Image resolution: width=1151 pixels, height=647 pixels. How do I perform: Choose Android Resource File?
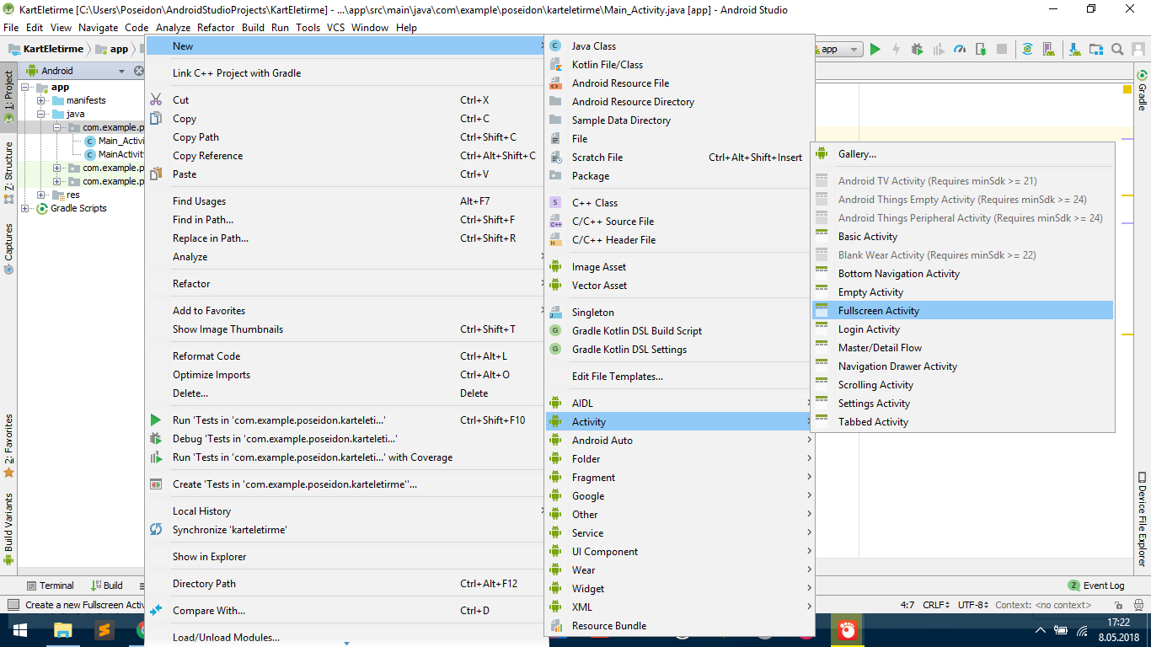coord(680,83)
